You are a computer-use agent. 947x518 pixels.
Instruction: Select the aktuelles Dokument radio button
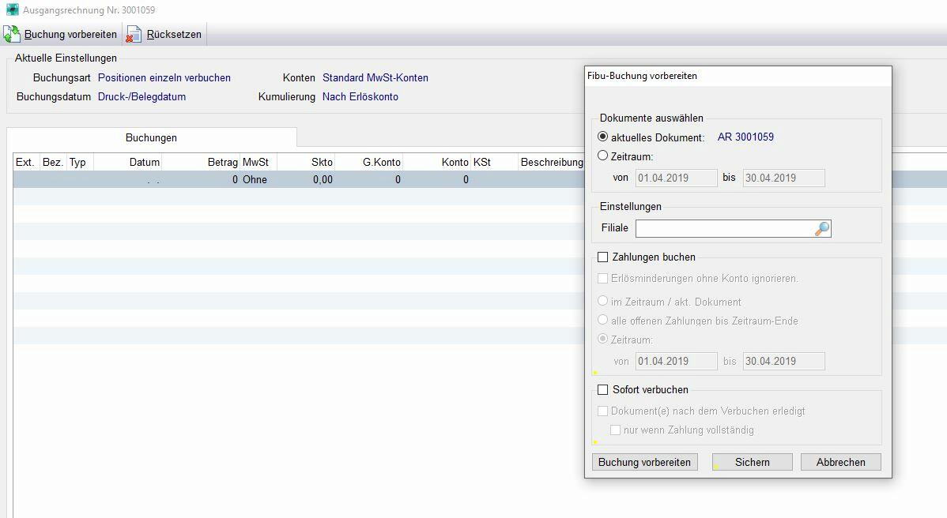tap(603, 137)
